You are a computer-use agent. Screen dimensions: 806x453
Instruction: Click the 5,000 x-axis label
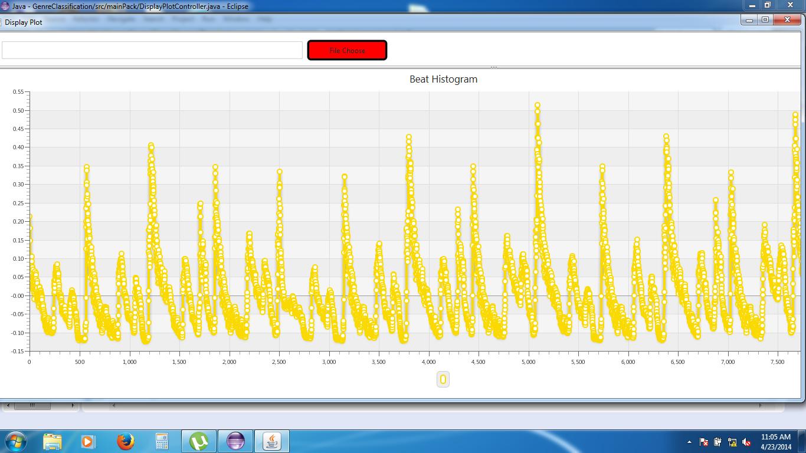pyautogui.click(x=529, y=362)
